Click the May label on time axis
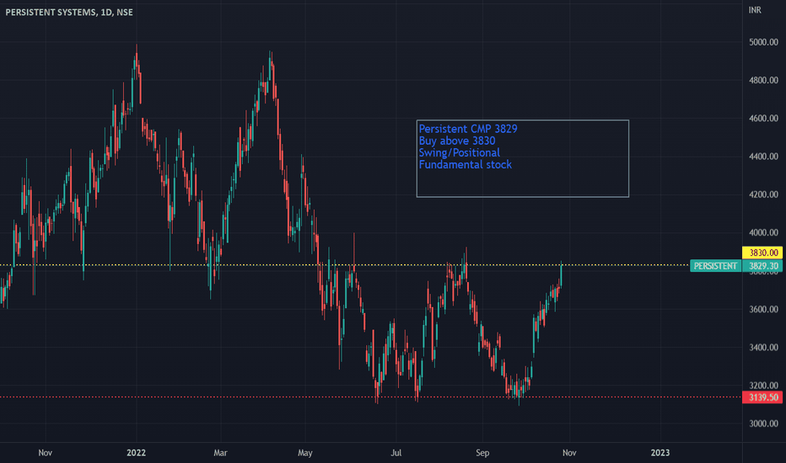The height and width of the screenshot is (463, 786). point(304,453)
